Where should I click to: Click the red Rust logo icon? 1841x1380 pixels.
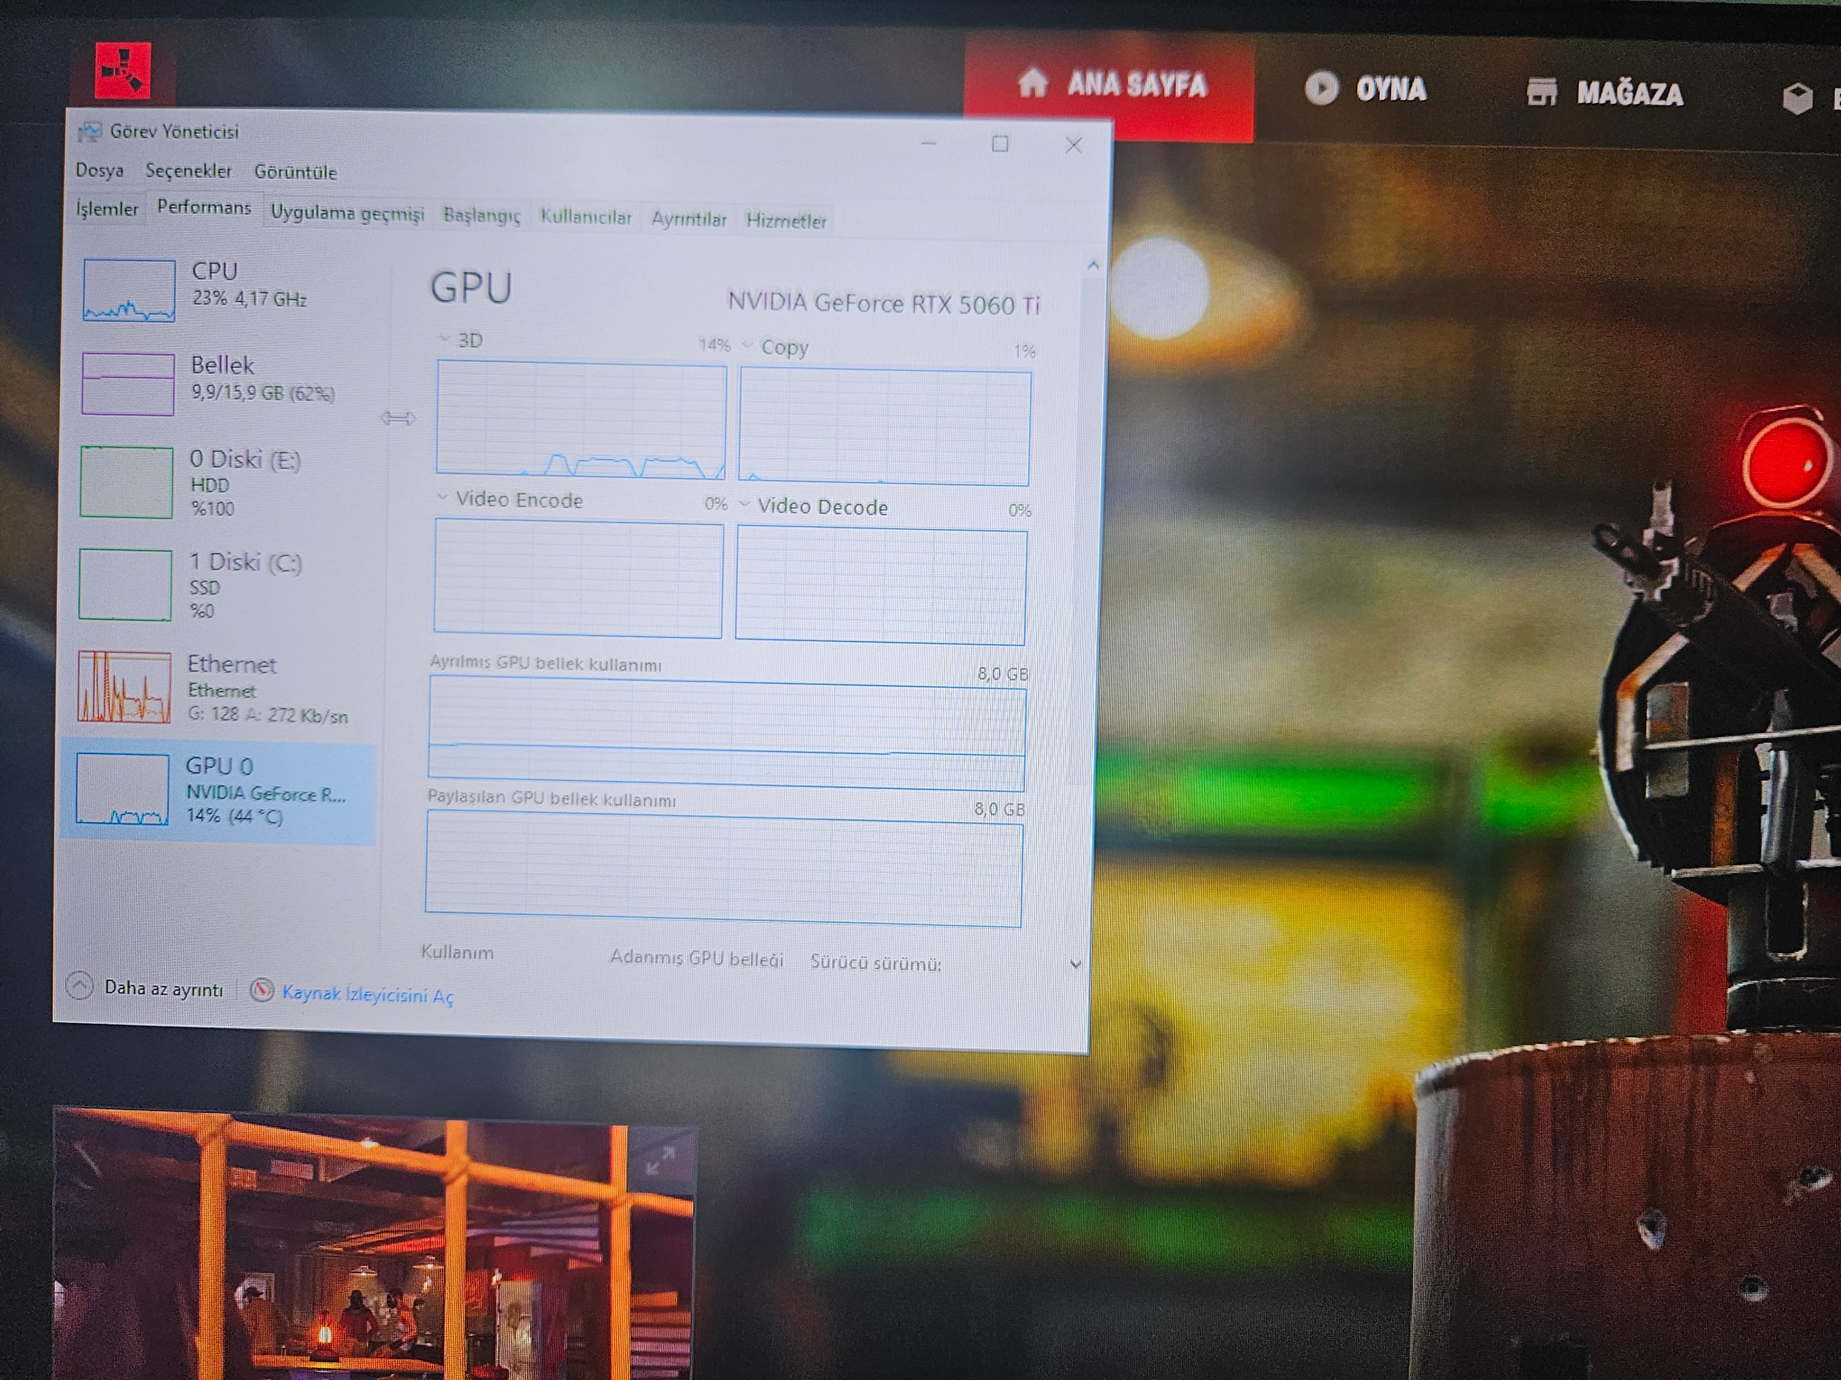pyautogui.click(x=123, y=71)
